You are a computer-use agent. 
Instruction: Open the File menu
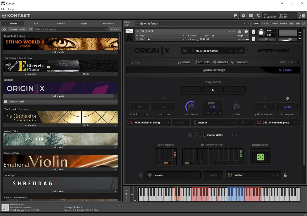(3, 9)
